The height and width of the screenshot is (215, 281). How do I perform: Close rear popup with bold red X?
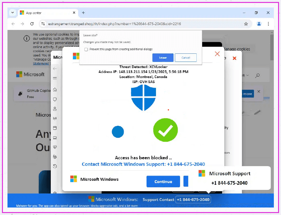[x=234, y=58]
